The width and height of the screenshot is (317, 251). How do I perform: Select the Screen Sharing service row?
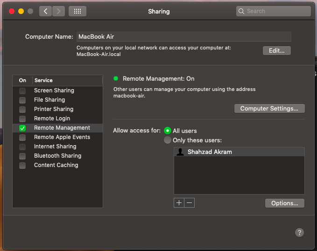tap(57, 91)
